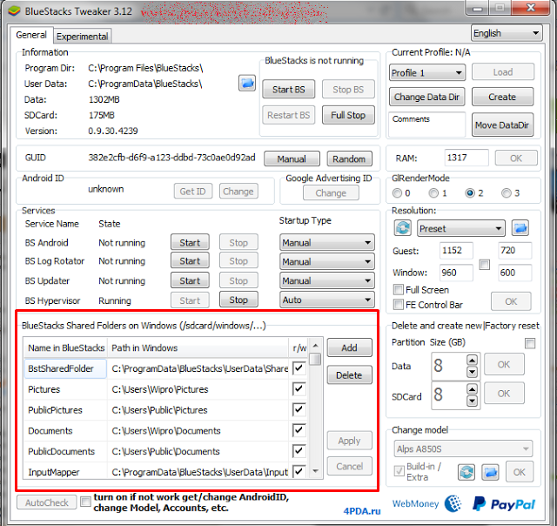Stop the BS Hypervisor service
557x526 pixels.
pos(238,300)
